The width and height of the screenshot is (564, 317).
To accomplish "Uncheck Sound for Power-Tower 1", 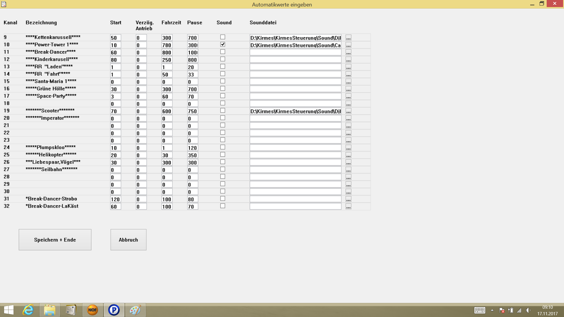I will tap(223, 45).
